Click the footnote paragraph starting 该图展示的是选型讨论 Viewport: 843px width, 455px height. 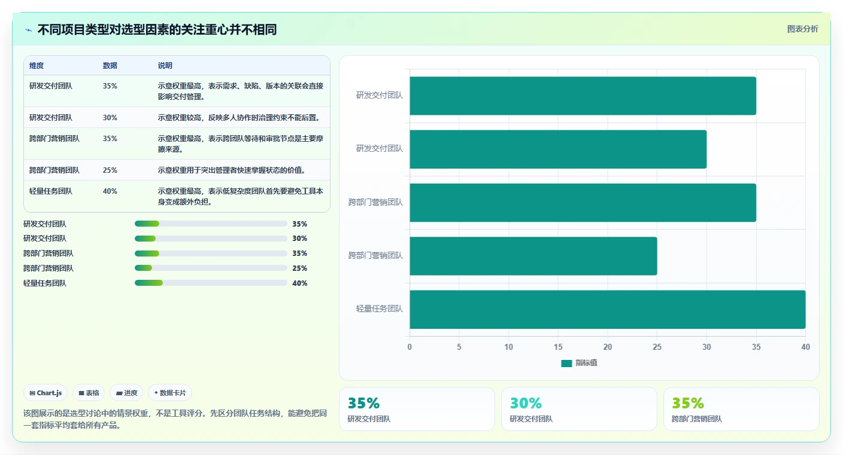tap(175, 419)
